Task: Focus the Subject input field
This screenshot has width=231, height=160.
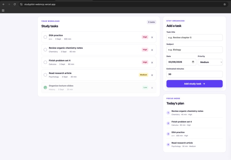Action: 195,50
